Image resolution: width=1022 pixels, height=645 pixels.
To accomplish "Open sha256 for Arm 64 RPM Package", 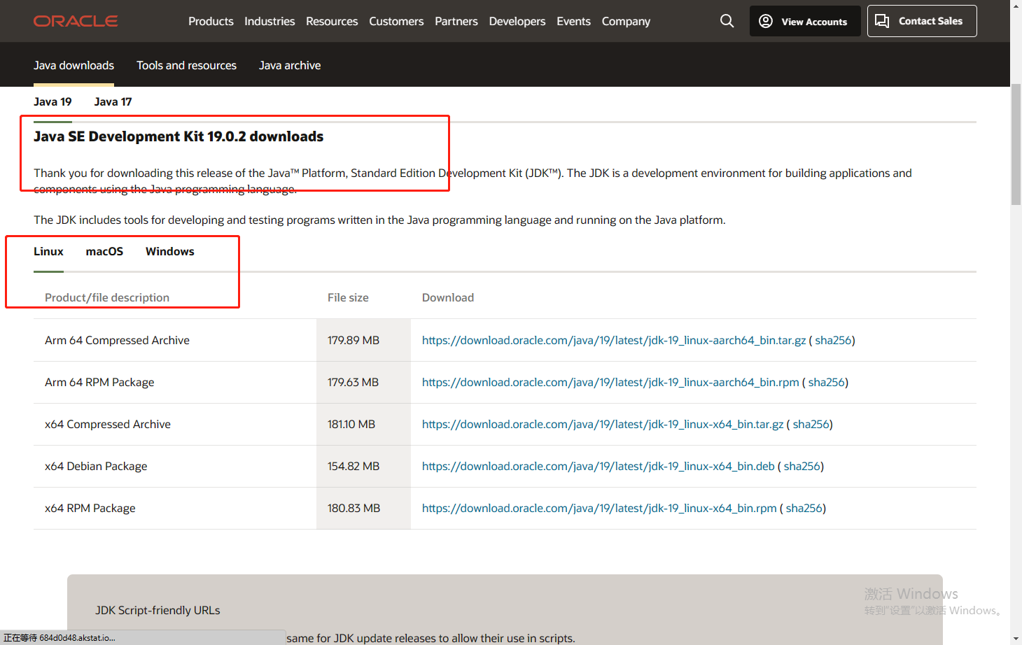I will coord(826,382).
